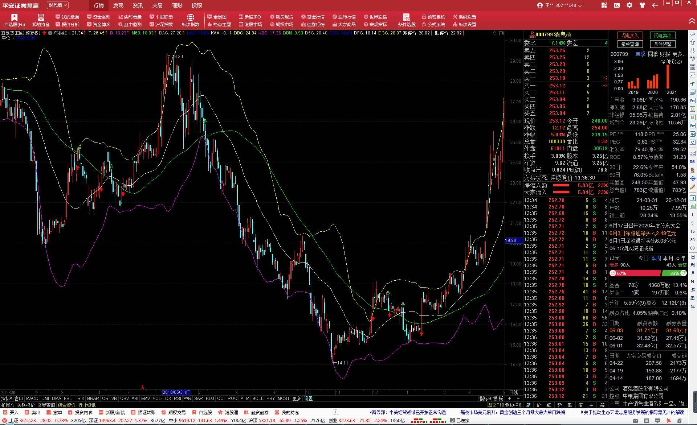Switch chart period to 周 in sidebar
This screenshot has width=697, height=425.
tap(692, 265)
